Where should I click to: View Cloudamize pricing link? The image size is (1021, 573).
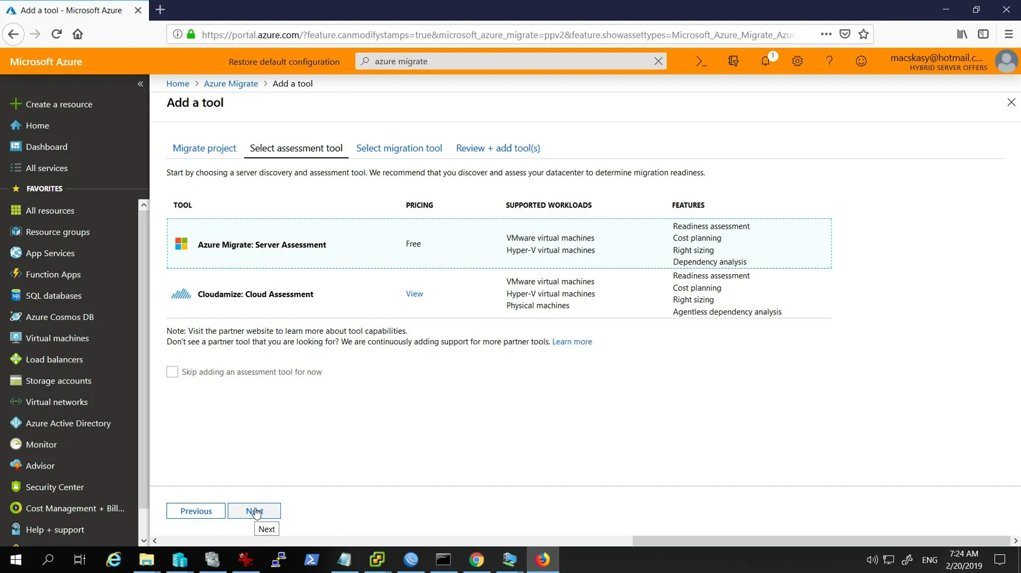click(x=414, y=294)
